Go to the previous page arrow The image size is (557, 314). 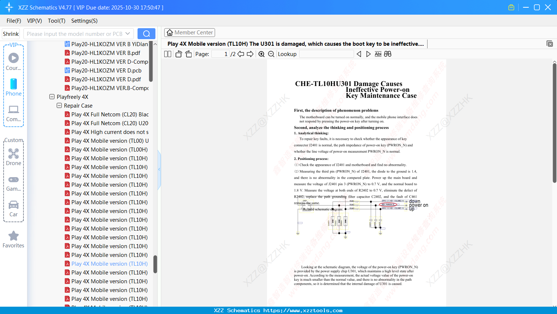click(x=241, y=54)
